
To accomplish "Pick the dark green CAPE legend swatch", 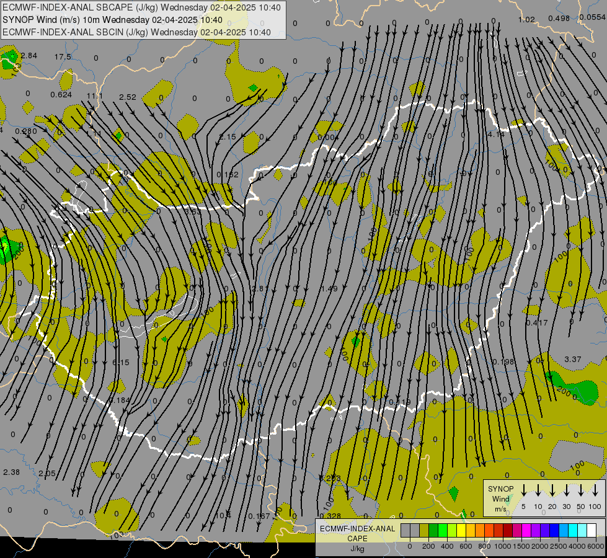I will [433, 531].
